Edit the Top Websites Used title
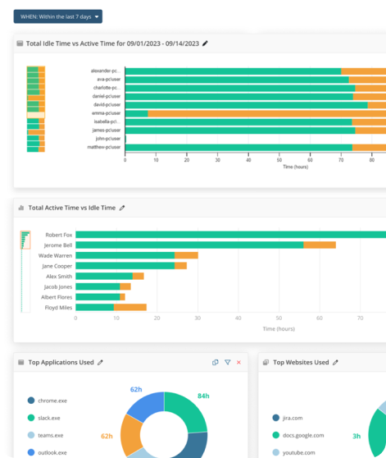Viewport: 386px width, 458px height. click(335, 363)
